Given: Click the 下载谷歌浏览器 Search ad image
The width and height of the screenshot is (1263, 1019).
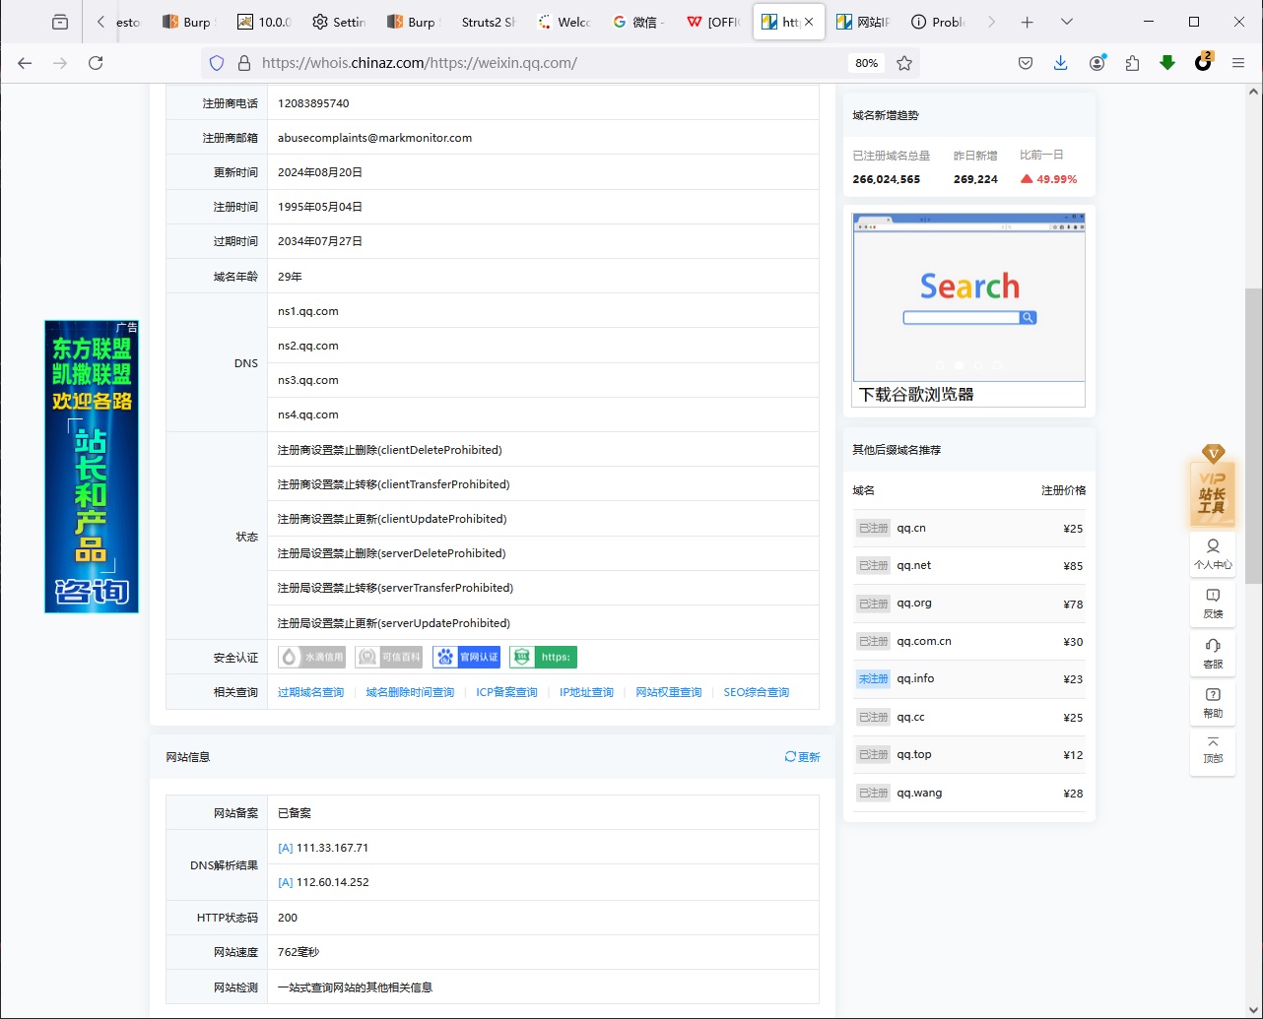Looking at the screenshot, I should [968, 310].
